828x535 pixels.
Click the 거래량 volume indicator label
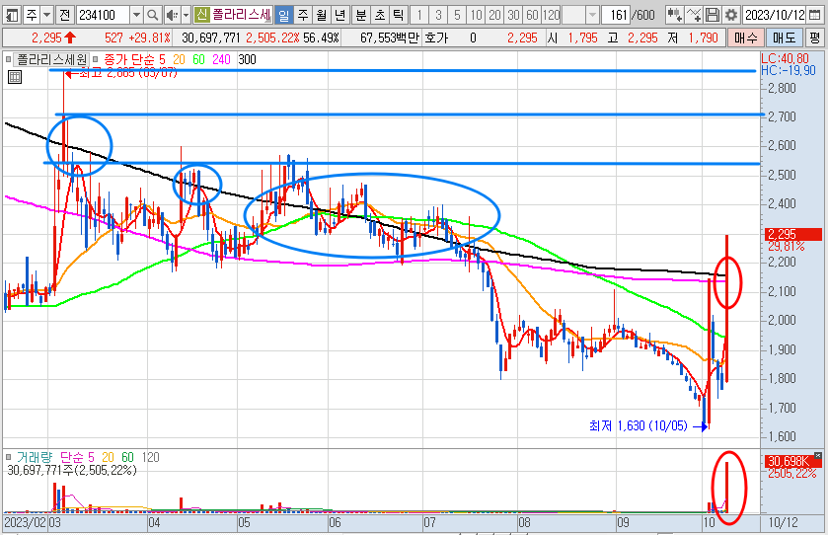pyautogui.click(x=35, y=457)
